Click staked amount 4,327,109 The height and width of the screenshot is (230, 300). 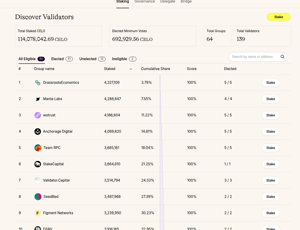click(112, 83)
